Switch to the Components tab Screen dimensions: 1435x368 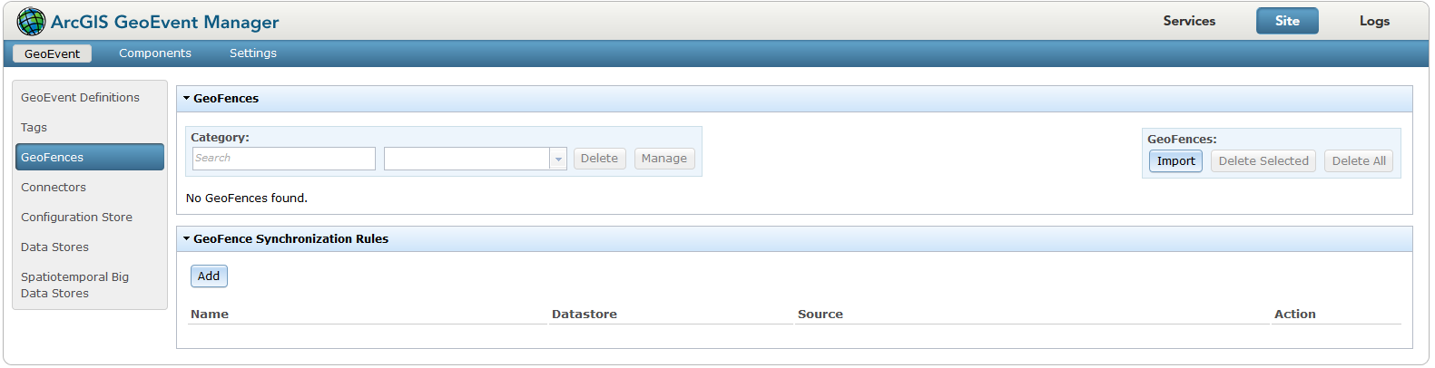coord(155,53)
